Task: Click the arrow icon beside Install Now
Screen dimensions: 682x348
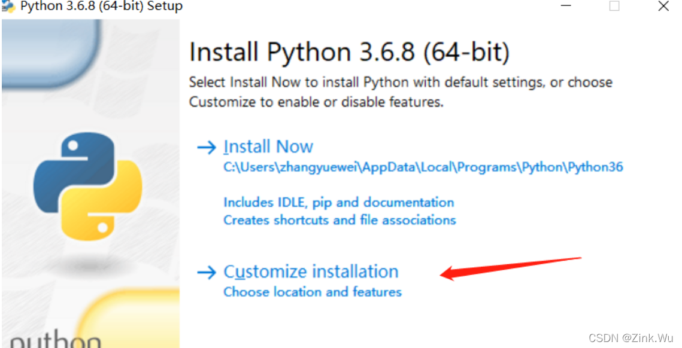Action: coord(207,147)
